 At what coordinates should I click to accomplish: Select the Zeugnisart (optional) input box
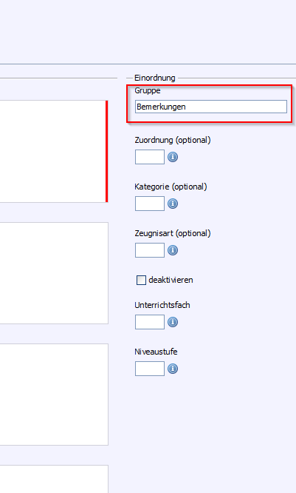coord(150,250)
